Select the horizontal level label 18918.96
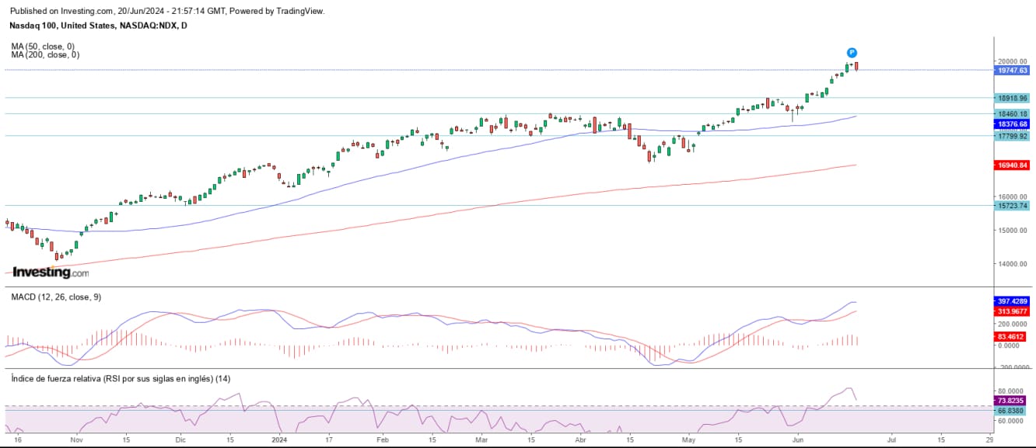This screenshot has width=1036, height=448. 1012,98
